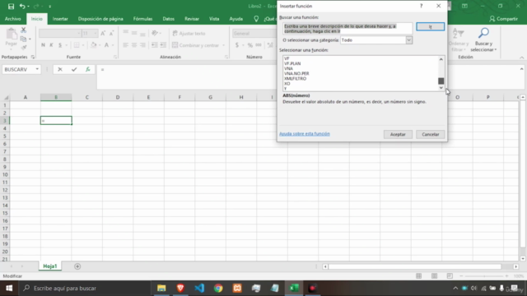Screen dimensions: 527x296
Task: Switch to the Revisar tab
Action: coord(192,19)
